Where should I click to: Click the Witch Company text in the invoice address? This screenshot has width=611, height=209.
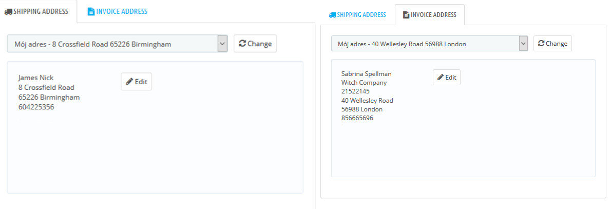(x=364, y=83)
